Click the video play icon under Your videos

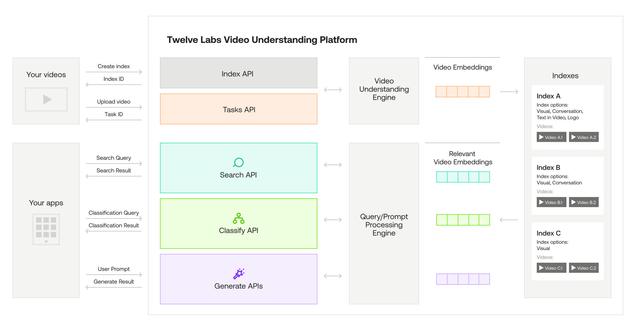[x=46, y=99]
